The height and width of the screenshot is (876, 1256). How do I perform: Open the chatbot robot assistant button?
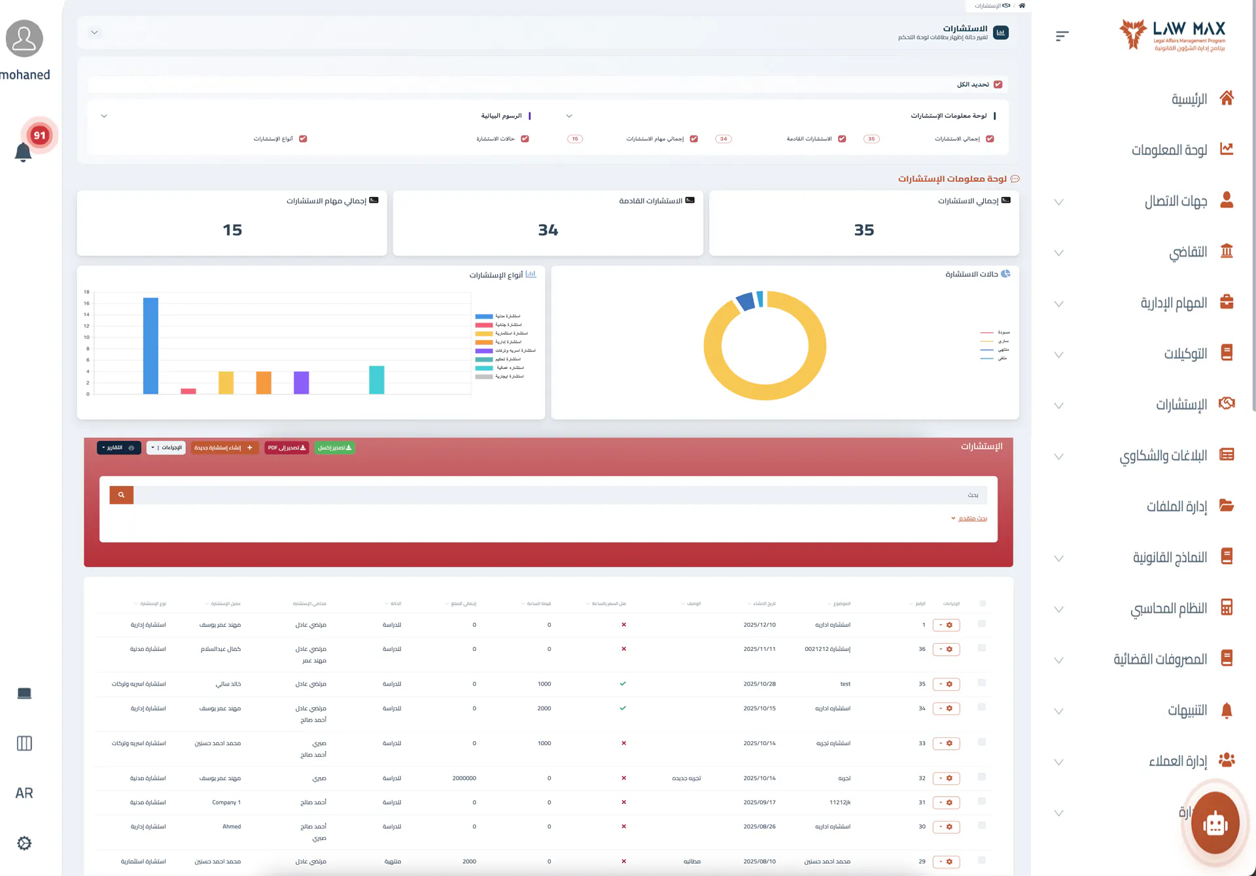1215,823
